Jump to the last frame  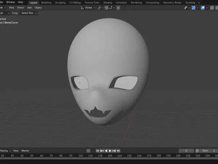click(118, 151)
